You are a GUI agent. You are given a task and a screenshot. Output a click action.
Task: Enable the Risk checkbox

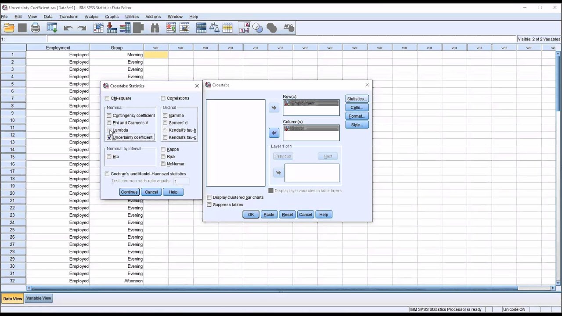tap(163, 157)
